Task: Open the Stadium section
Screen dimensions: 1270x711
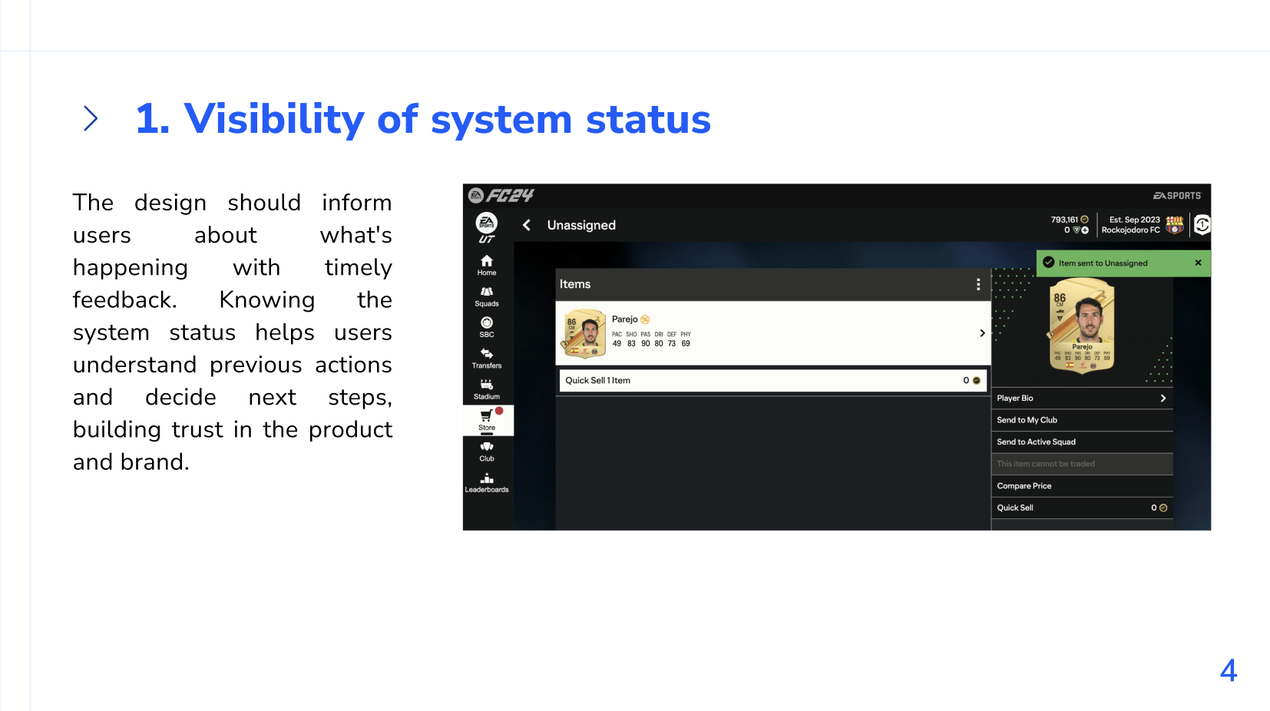Action: (486, 390)
